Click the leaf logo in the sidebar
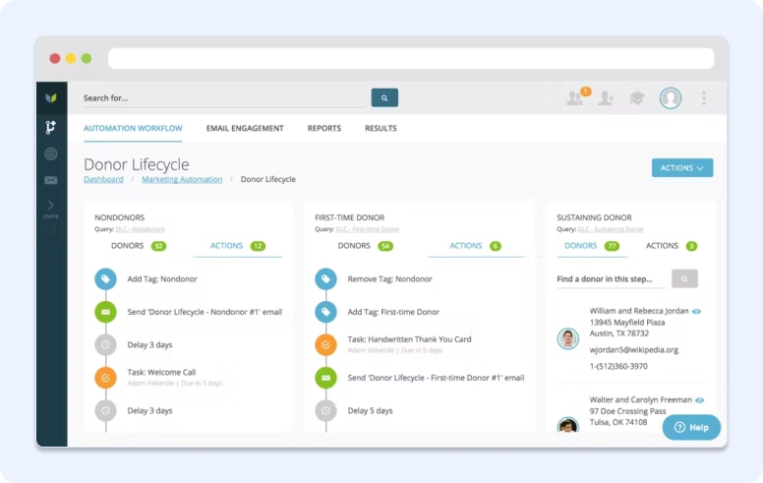Image resolution: width=763 pixels, height=483 pixels. (x=51, y=97)
